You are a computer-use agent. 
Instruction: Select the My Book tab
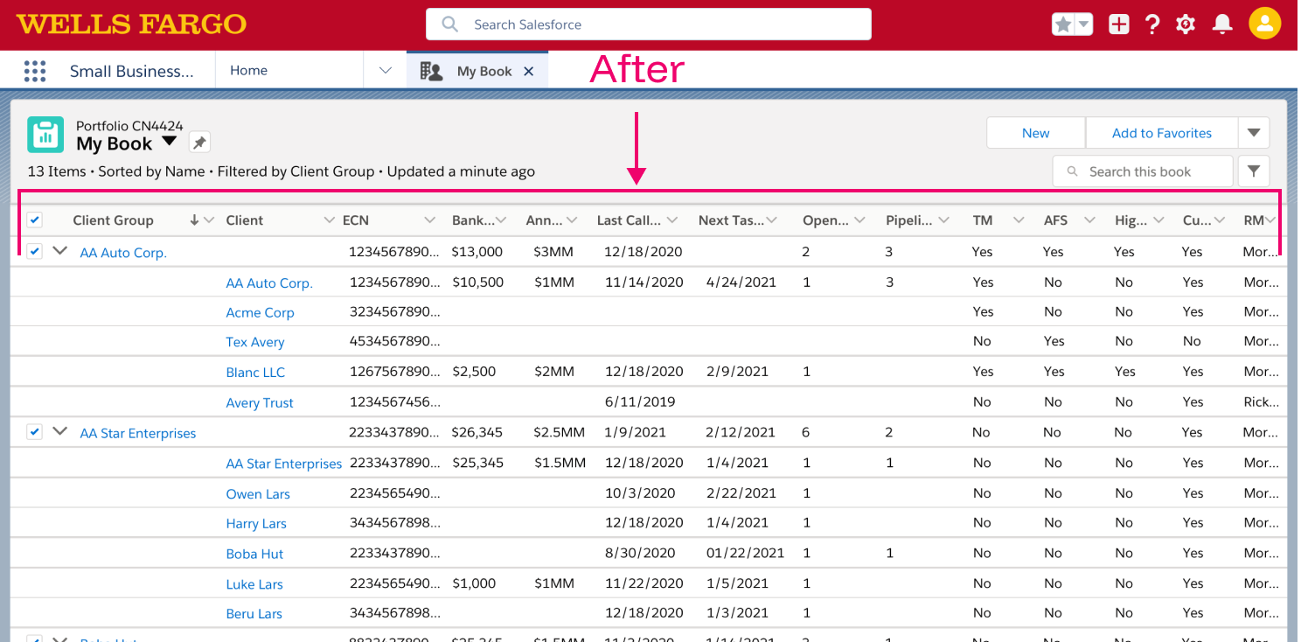(x=477, y=71)
